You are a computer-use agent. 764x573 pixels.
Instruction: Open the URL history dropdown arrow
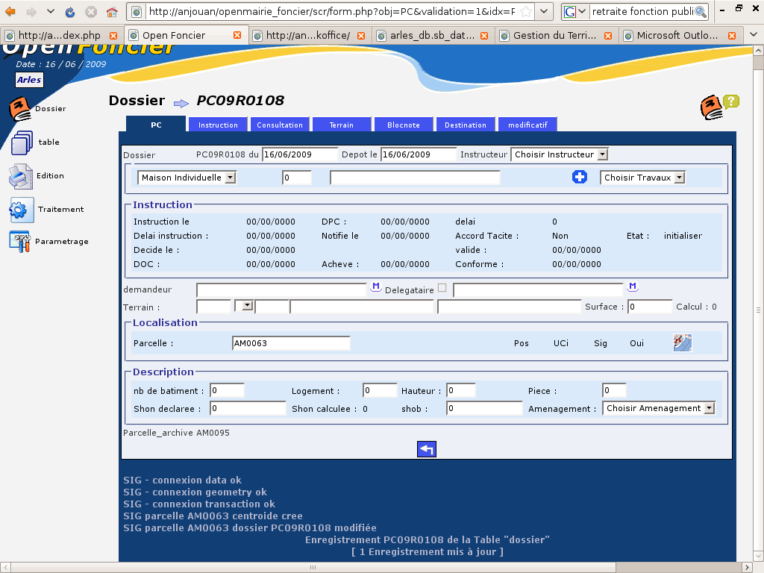(544, 12)
